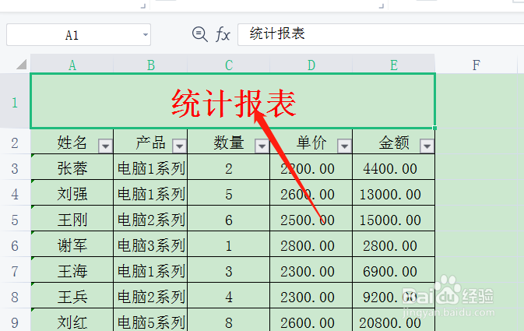Screen dimensions: 524x331
Task: Select row 4 header
Action: (15, 194)
